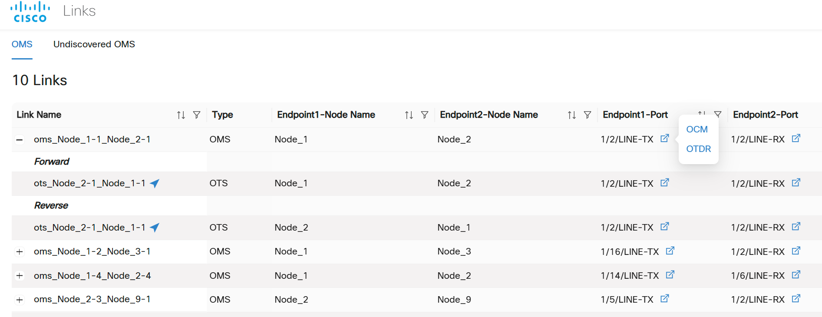Expand the oms_Node_1-2_Node_3-1 row
Image resolution: width=822 pixels, height=317 pixels.
20,252
